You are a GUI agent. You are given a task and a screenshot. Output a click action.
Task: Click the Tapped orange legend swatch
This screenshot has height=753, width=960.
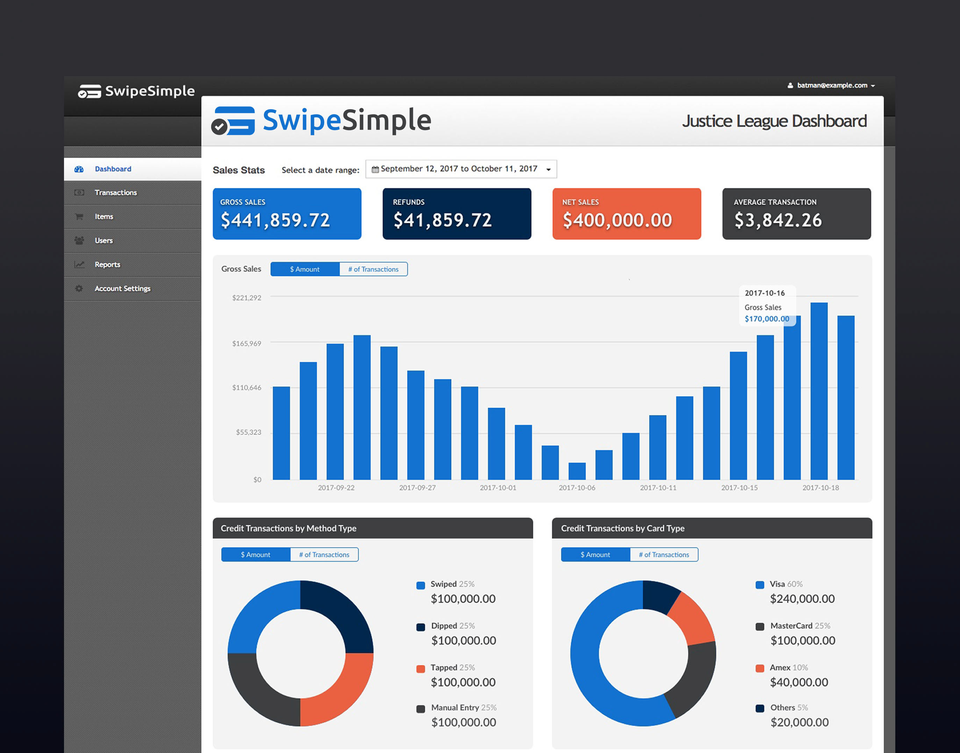click(x=421, y=669)
